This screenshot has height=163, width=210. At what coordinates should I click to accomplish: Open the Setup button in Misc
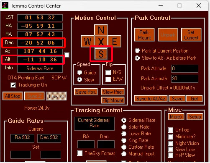[x=195, y=117]
